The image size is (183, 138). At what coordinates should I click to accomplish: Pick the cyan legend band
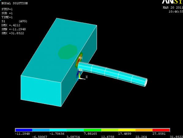click(x=58, y=130)
